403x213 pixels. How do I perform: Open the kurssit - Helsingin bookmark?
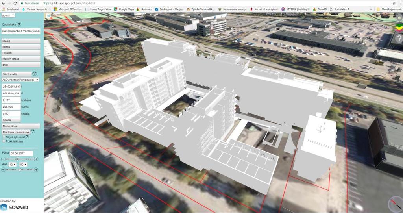click(264, 9)
